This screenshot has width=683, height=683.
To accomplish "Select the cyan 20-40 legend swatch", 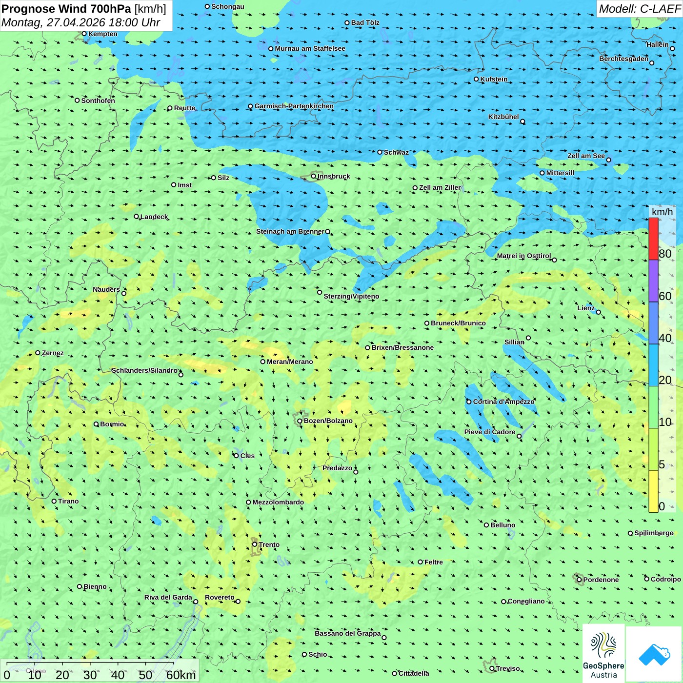I will (x=653, y=365).
